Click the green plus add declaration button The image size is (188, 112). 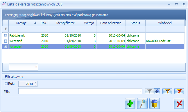[x=130, y=104]
